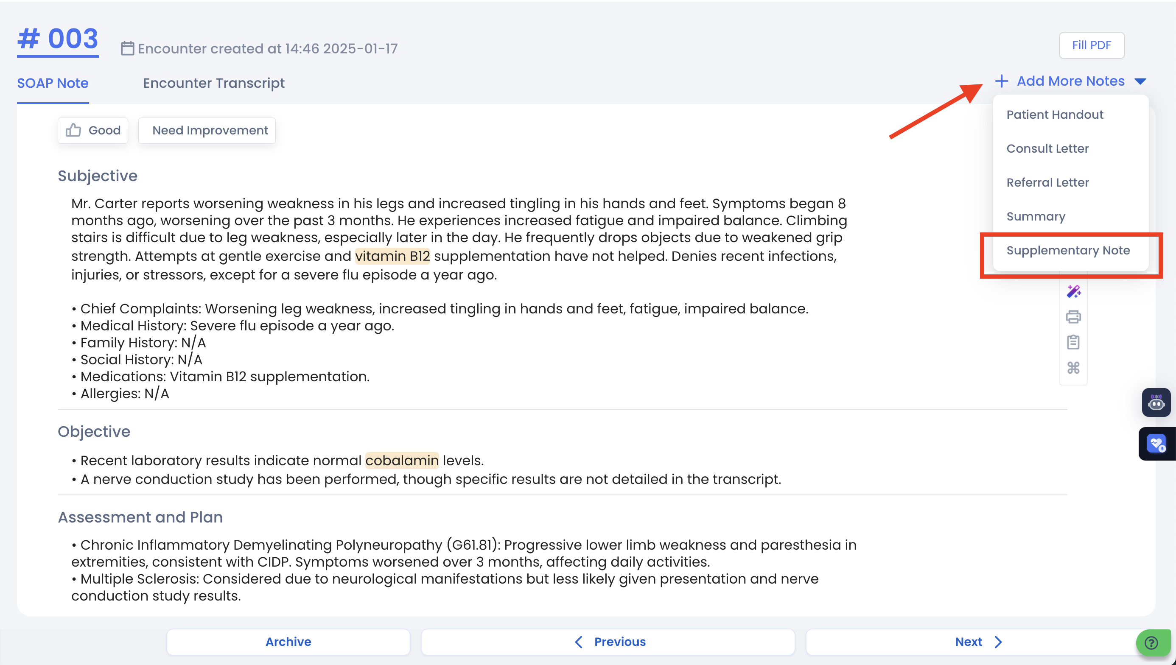Click the #003 encounter title link
The image size is (1176, 665).
click(58, 39)
